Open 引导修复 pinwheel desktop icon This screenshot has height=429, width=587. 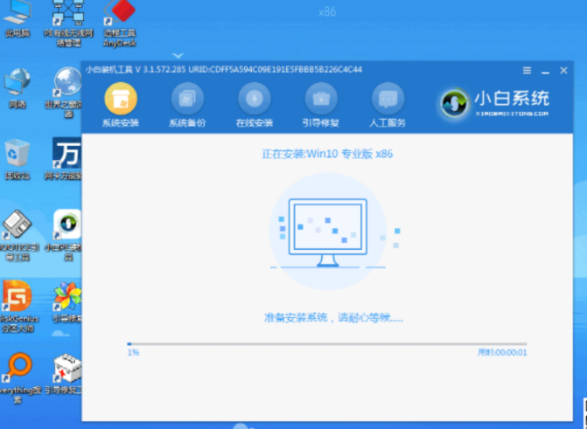66,302
